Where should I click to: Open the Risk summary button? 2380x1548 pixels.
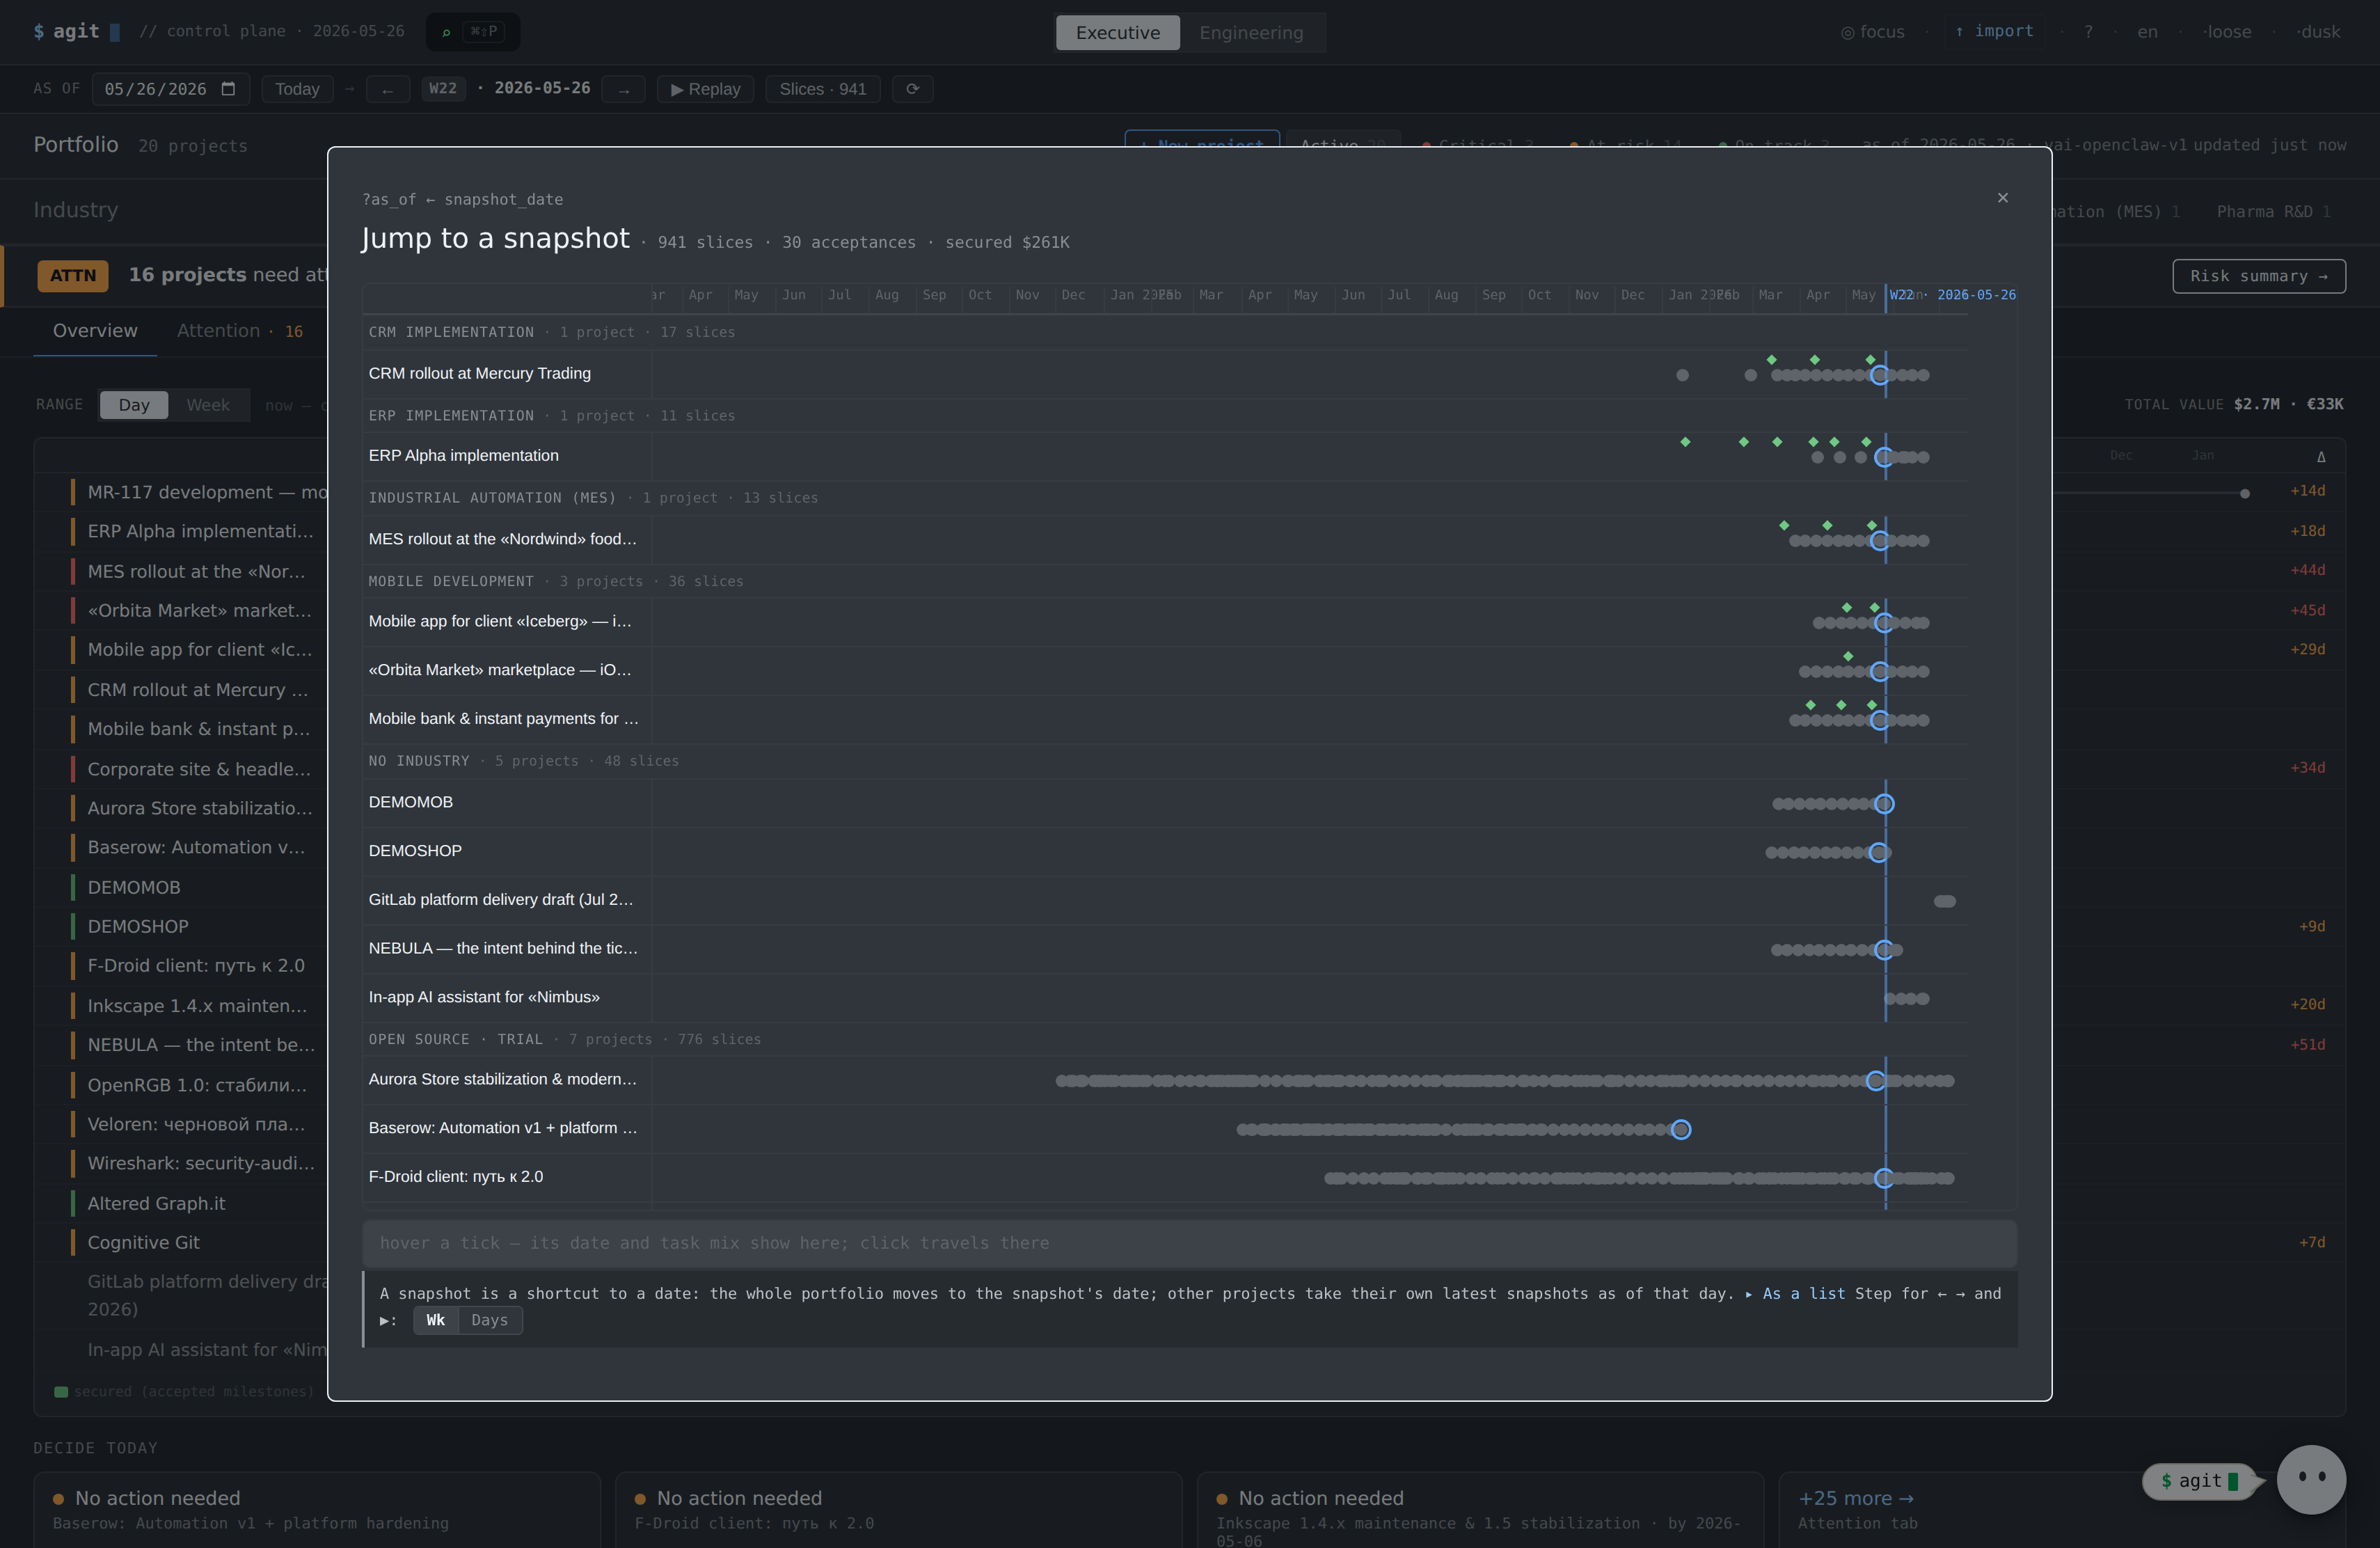click(2259, 276)
